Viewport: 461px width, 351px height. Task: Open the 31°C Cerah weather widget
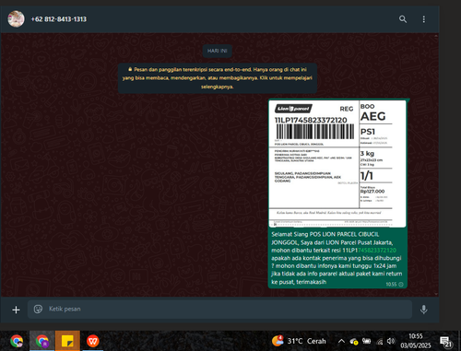(299, 341)
